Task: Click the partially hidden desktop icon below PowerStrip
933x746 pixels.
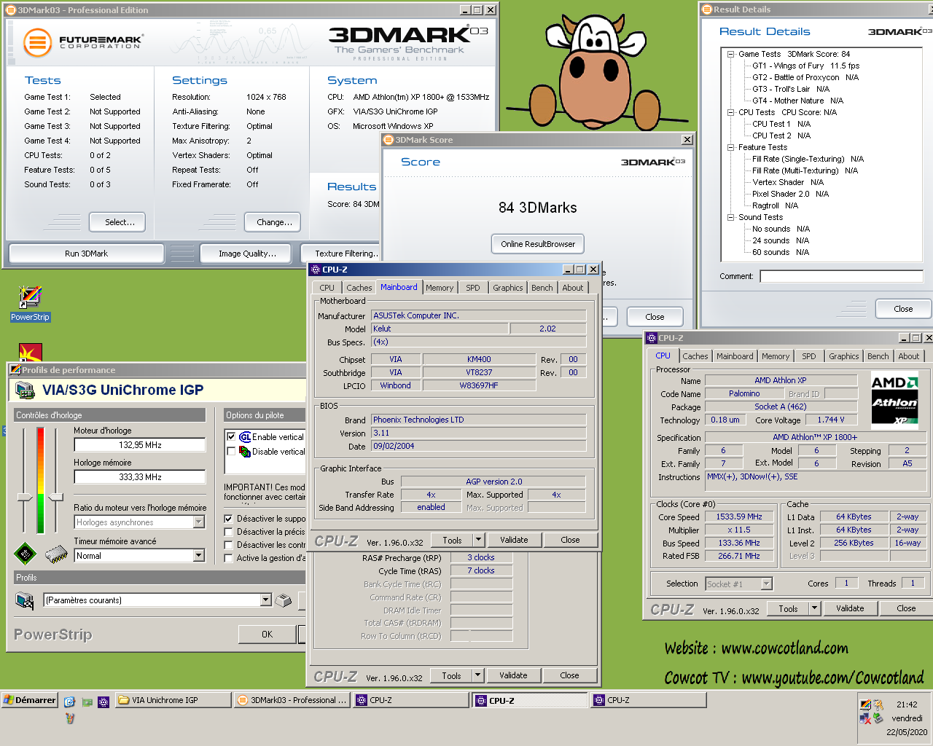Action: pos(30,352)
